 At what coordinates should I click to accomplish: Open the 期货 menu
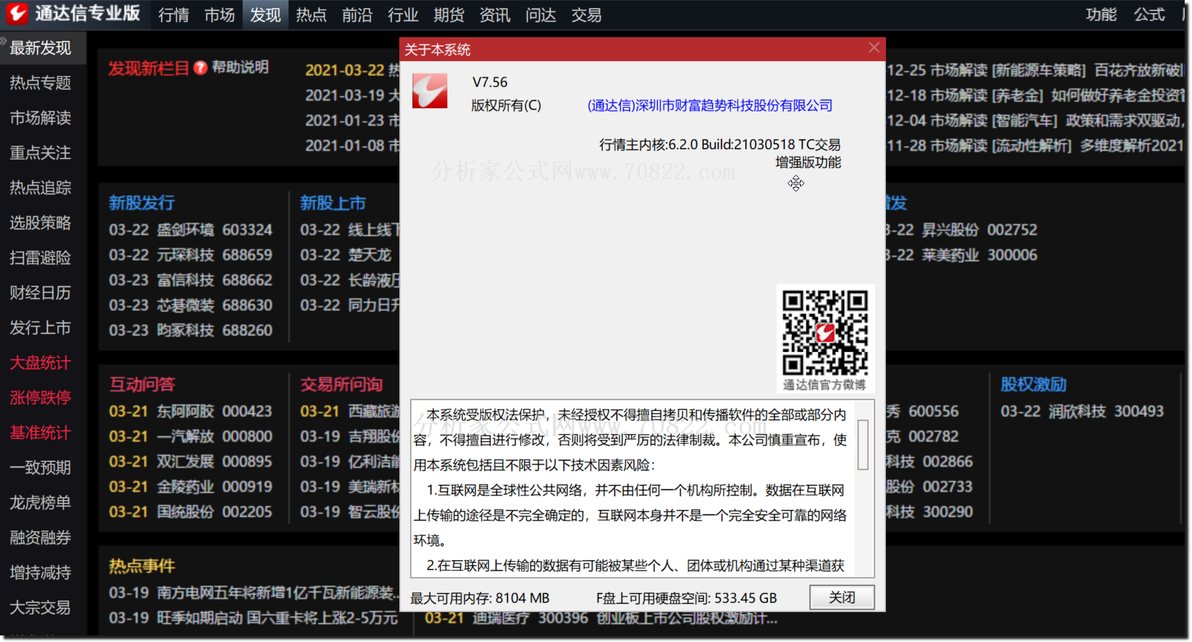(449, 15)
